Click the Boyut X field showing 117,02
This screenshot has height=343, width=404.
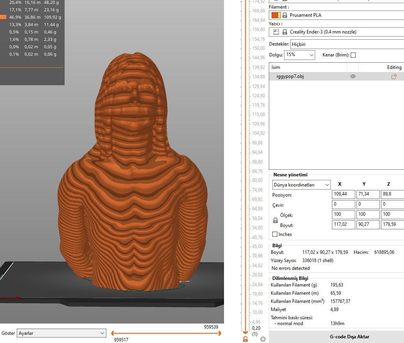click(343, 225)
